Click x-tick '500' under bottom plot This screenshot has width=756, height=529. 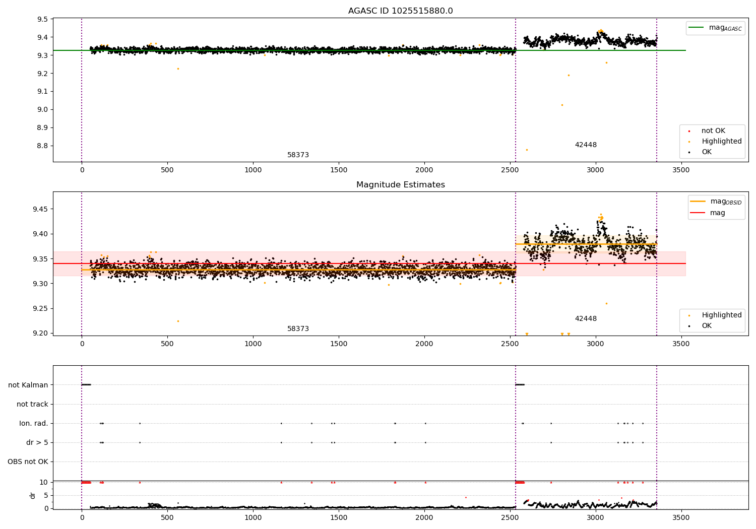[167, 517]
